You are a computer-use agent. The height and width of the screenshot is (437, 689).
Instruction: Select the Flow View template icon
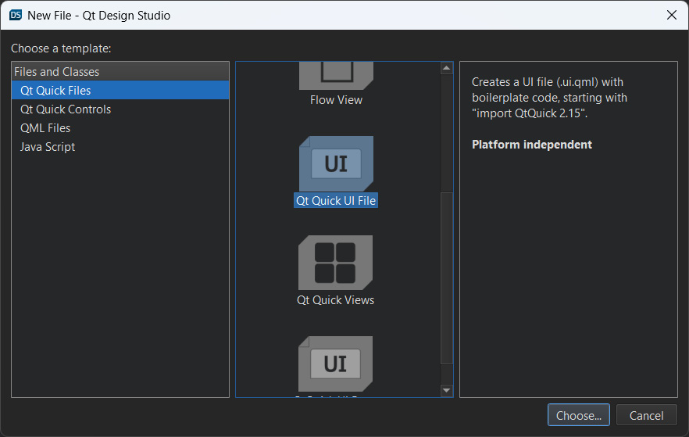[336, 76]
